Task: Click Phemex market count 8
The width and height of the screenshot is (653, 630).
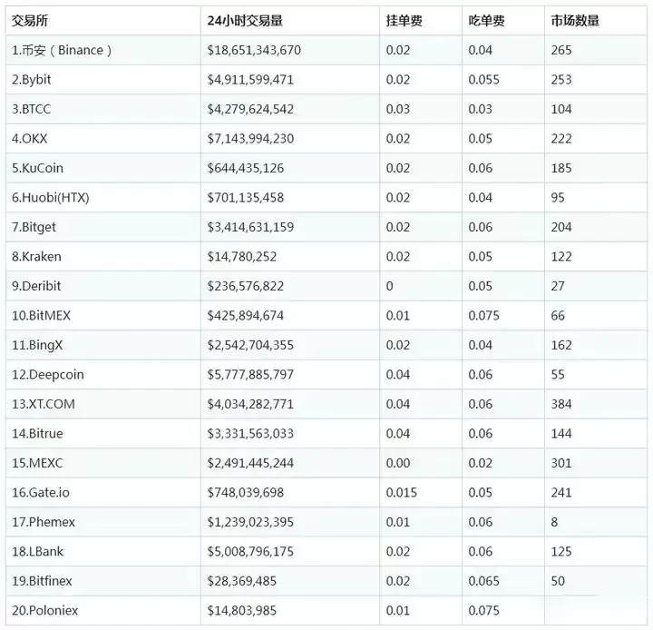Action: [x=554, y=522]
